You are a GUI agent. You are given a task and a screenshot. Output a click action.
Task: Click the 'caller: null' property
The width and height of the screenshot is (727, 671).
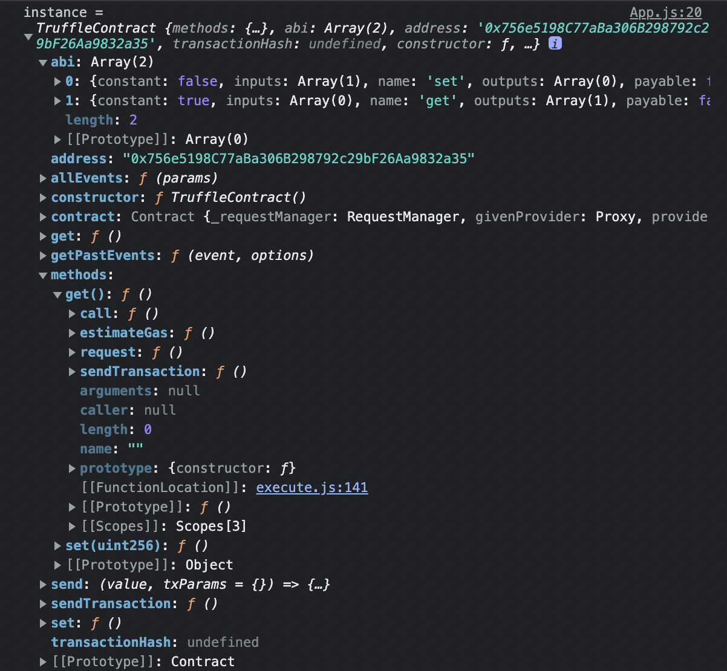(128, 410)
